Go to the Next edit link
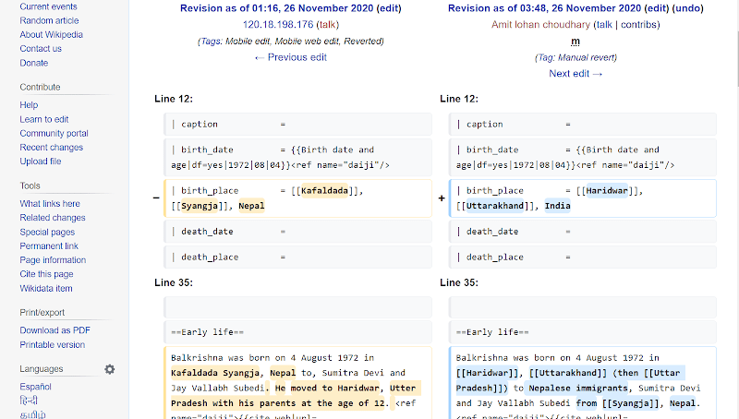 coord(575,74)
